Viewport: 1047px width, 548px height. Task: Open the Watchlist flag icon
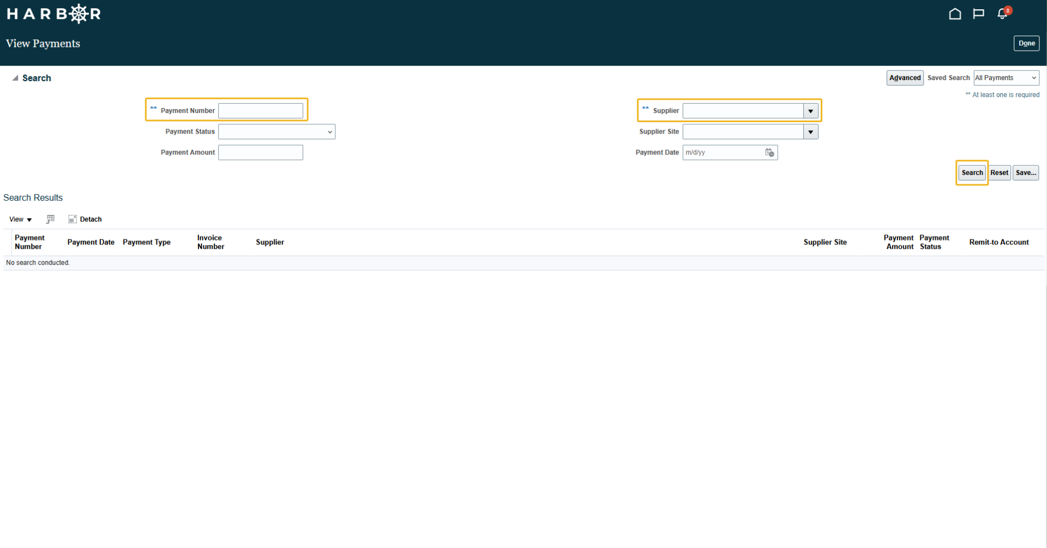[979, 14]
